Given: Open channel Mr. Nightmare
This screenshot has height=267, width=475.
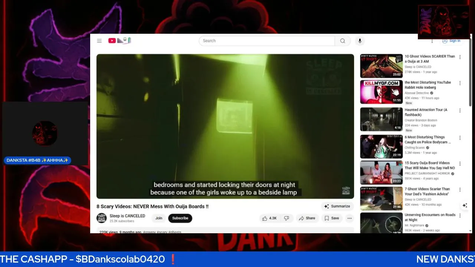Looking at the screenshot, I should tap(414, 225).
